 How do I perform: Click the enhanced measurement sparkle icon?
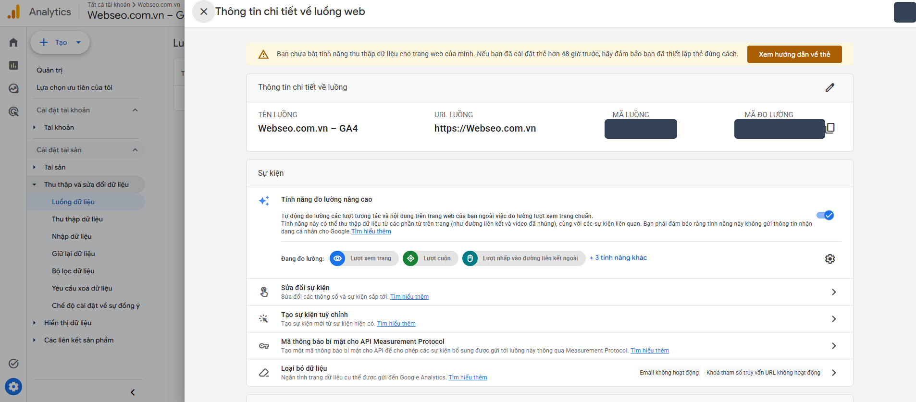(x=264, y=201)
